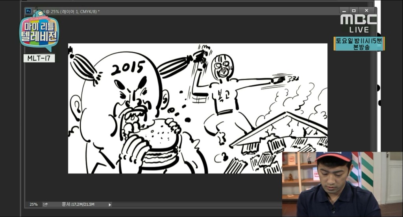The width and height of the screenshot is (403, 217).
Task: Click the cartoon drawing canvas
Action: click(x=198, y=108)
